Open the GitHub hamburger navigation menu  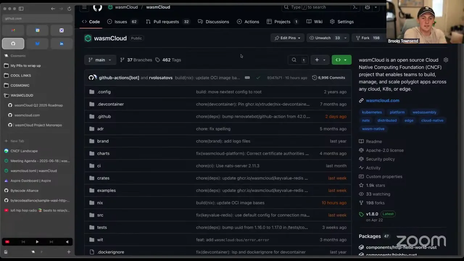(x=84, y=7)
